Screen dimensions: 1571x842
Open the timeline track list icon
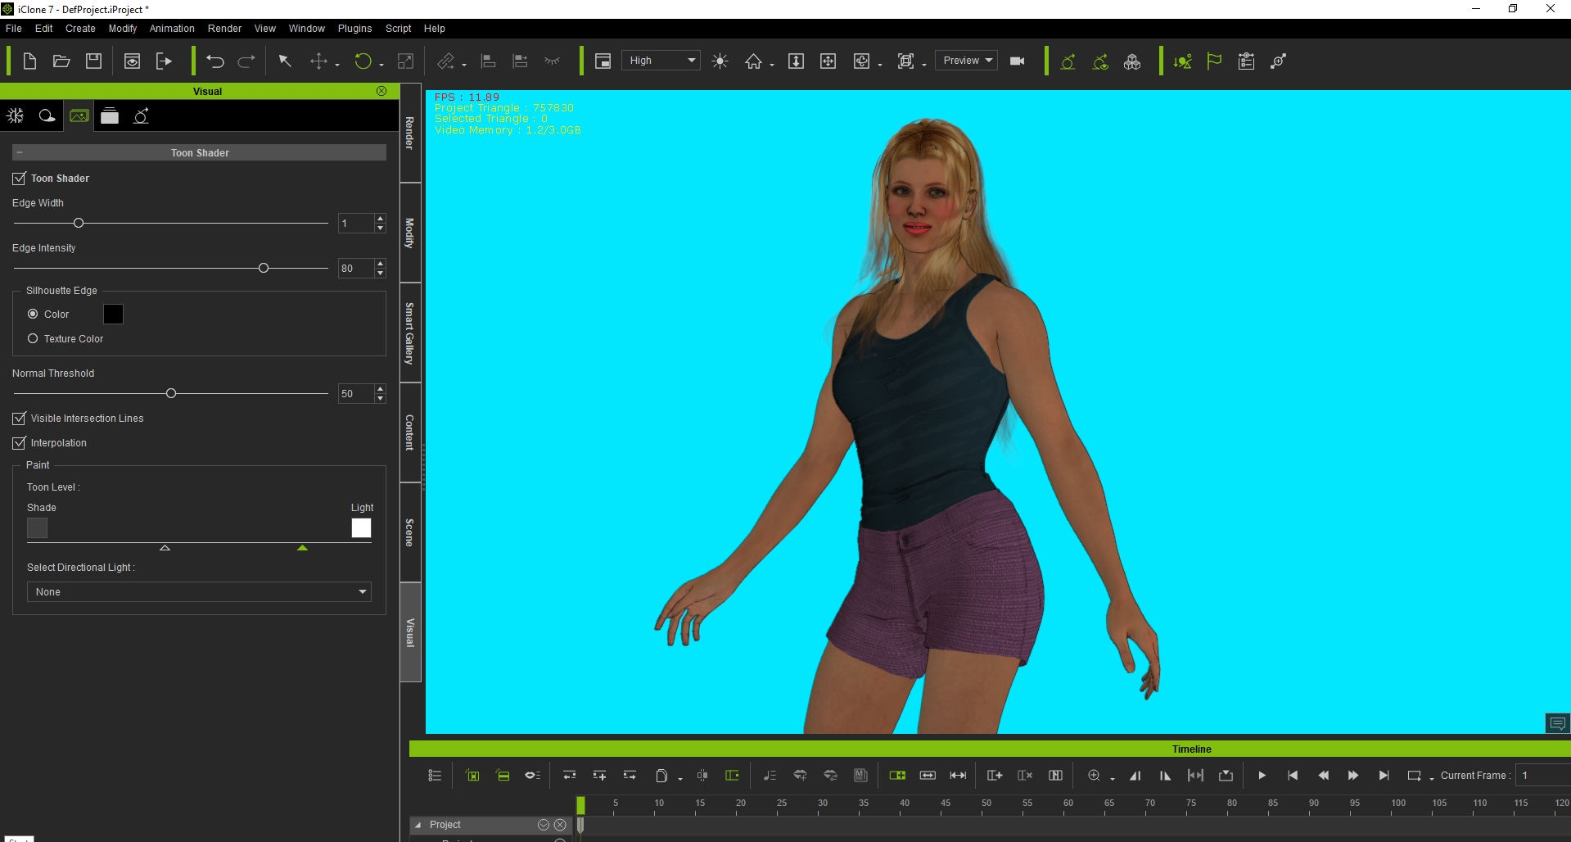click(435, 776)
